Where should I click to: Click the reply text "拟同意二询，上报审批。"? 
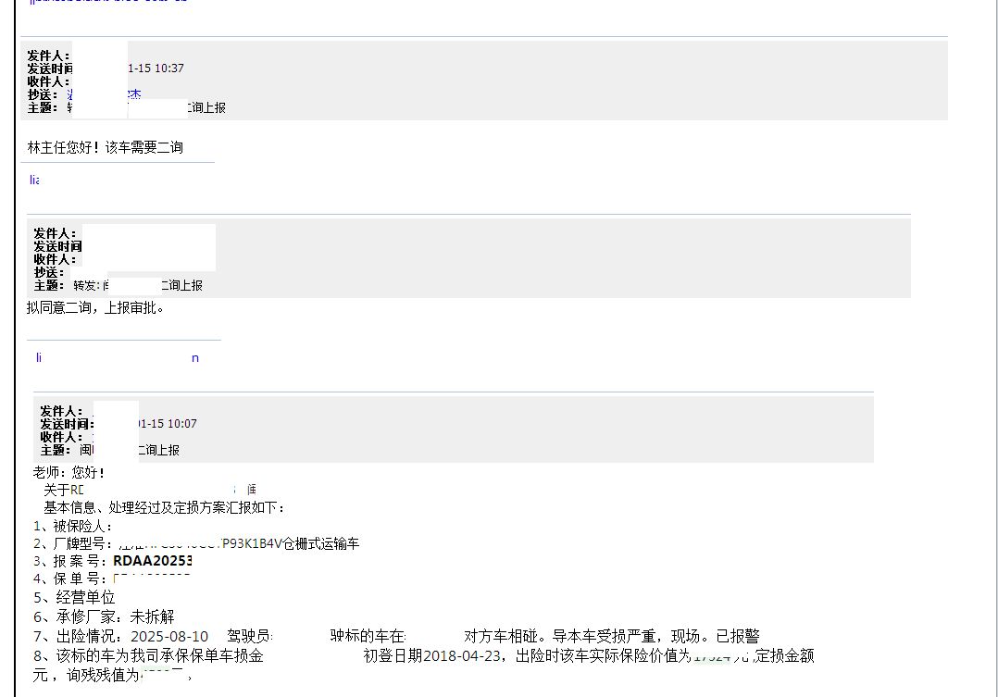tap(96, 308)
